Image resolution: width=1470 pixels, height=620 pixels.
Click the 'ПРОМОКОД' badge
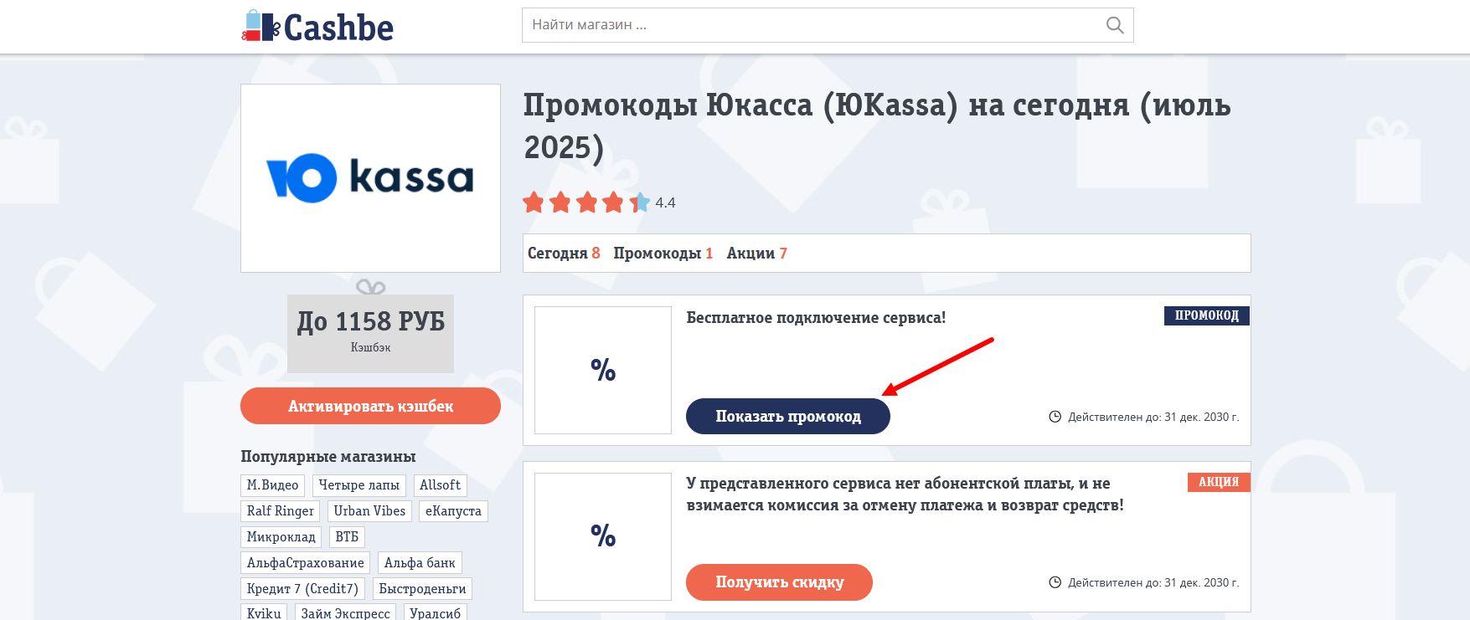coord(1207,315)
